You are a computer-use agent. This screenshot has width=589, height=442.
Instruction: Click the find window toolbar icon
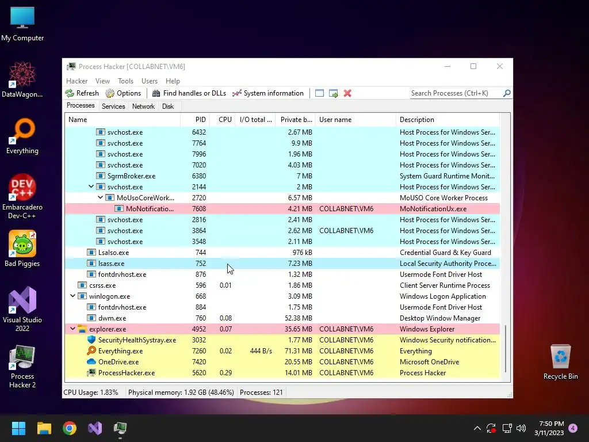coord(319,93)
